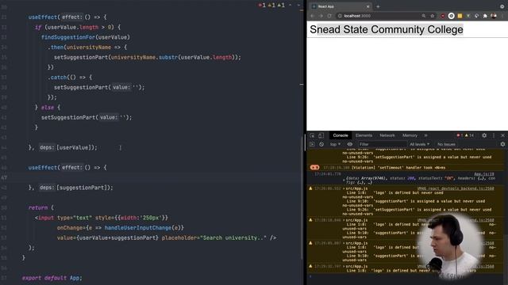Click the browser back arrow
The height and width of the screenshot is (285, 508).
point(312,16)
